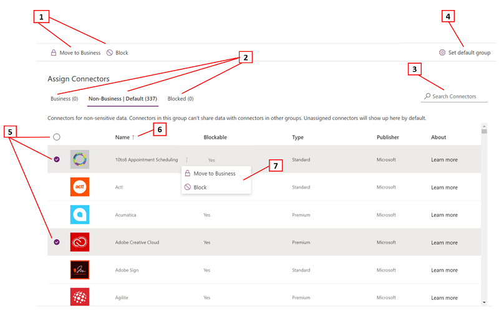
Task: Click the Publisher column header
Action: [x=387, y=137]
